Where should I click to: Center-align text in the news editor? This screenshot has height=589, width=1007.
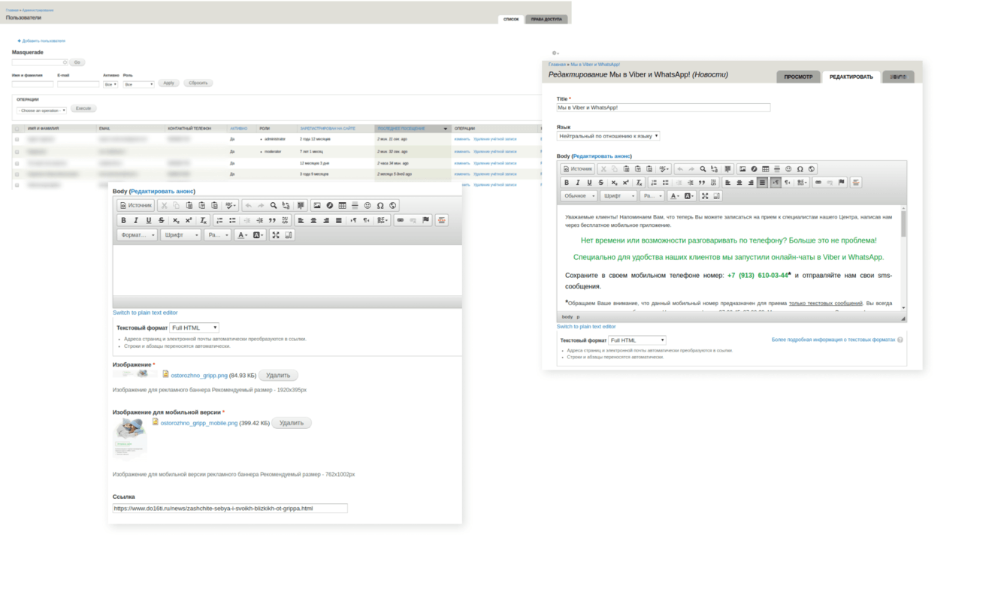coord(739,183)
